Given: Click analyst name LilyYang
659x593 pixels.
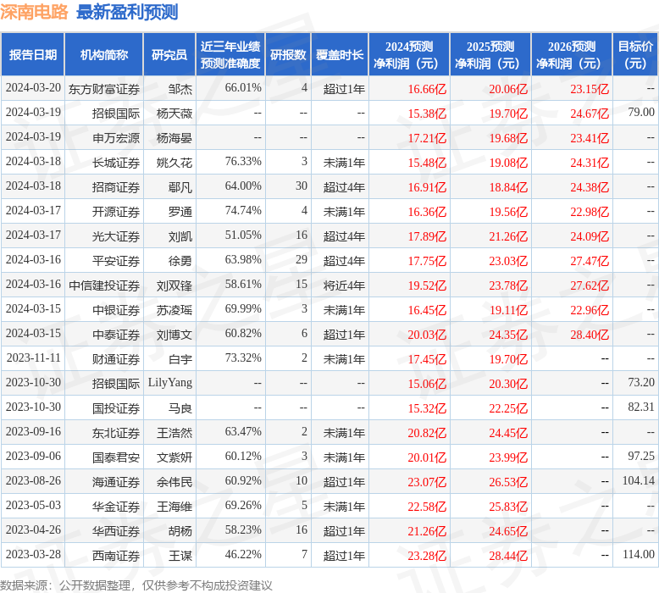Looking at the screenshot, I should (170, 383).
